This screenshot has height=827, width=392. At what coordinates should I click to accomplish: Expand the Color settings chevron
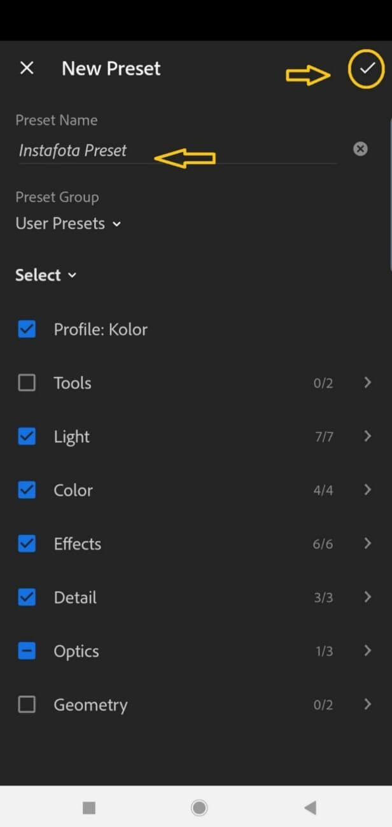tap(367, 489)
